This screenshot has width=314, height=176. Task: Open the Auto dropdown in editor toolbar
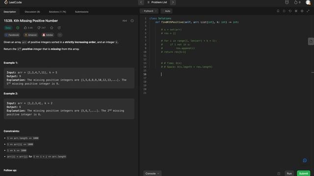click(166, 11)
